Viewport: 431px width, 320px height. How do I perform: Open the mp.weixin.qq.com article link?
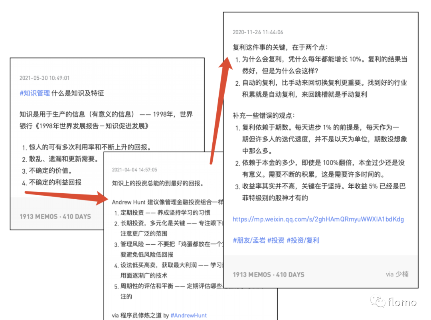pos(318,219)
